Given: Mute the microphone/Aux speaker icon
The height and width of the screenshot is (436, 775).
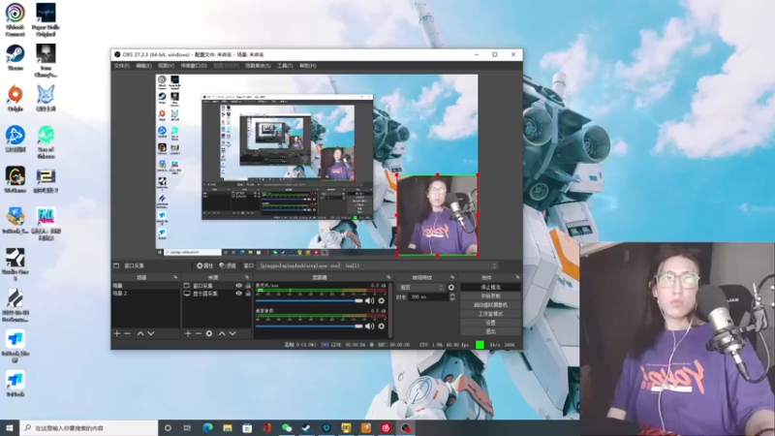Looking at the screenshot, I should pyautogui.click(x=368, y=300).
